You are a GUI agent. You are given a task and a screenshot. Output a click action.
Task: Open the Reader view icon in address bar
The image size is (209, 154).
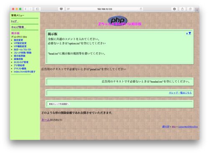tap(68, 9)
